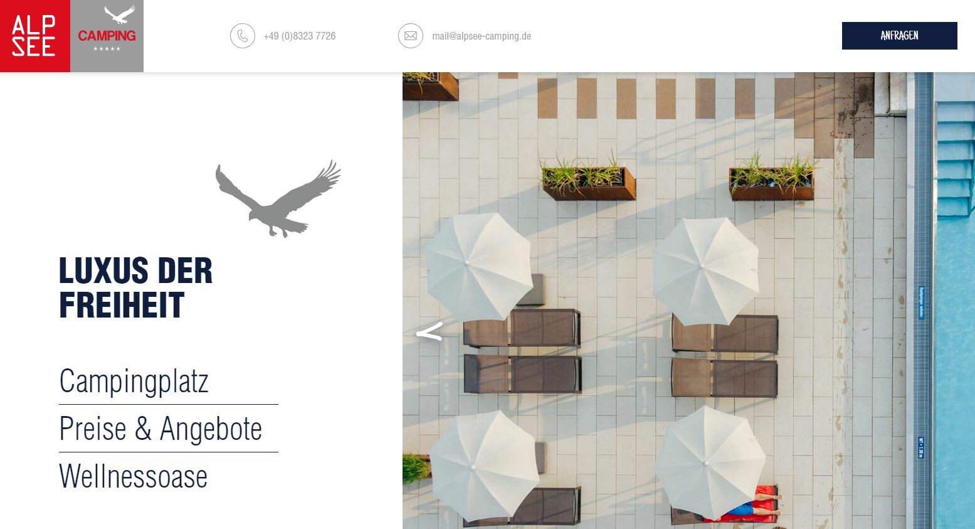
Task: Click the Anfragen button
Action: tap(899, 36)
